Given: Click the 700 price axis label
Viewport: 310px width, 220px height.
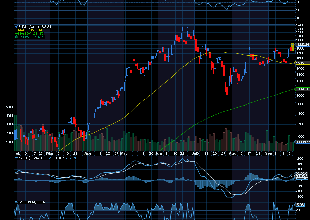Looking at the screenshot, I should (301, 124).
